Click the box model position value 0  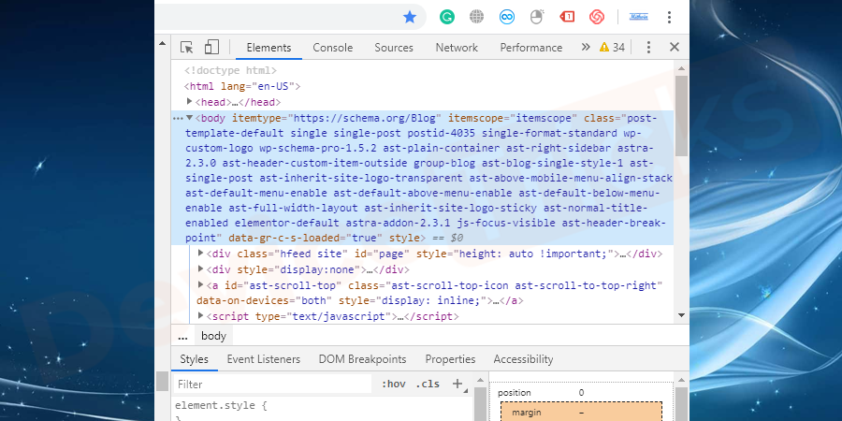581,393
